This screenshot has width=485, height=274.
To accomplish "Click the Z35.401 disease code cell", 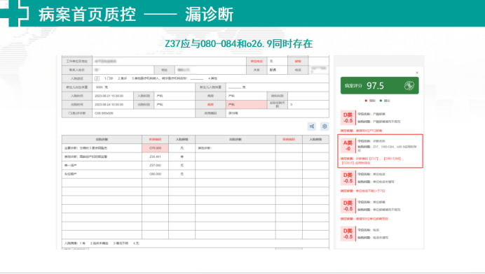I will click(156, 157).
